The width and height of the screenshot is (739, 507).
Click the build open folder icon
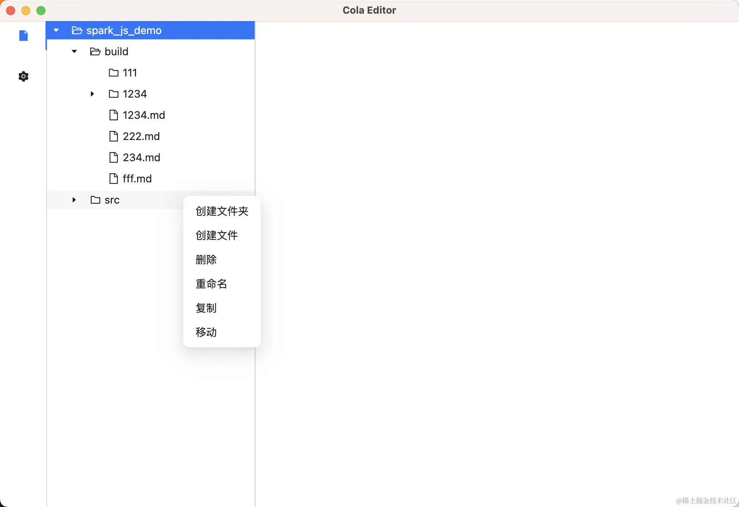click(95, 51)
